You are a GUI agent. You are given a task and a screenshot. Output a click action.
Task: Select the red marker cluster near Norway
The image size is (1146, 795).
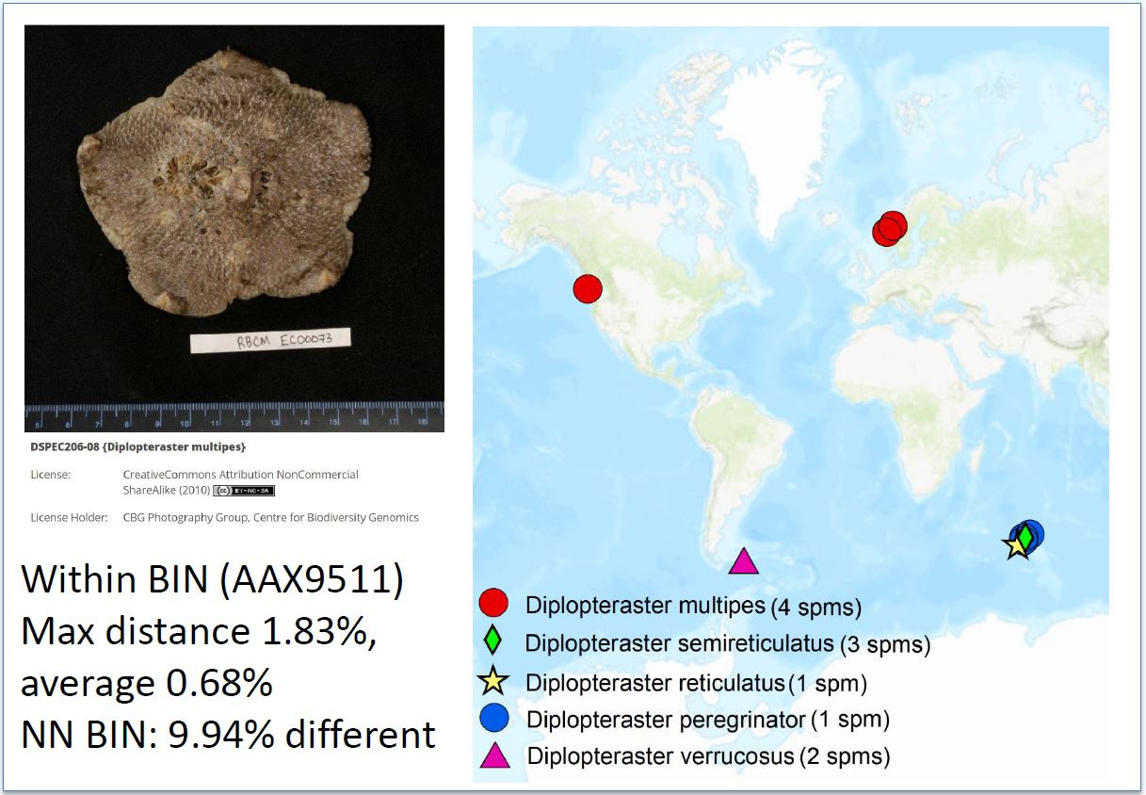[889, 228]
